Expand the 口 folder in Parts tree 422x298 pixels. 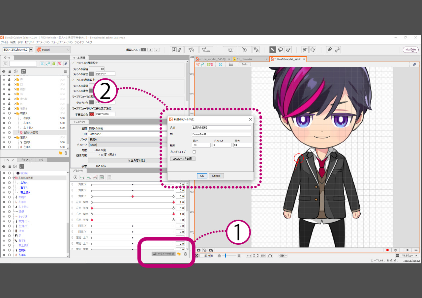coord(15,85)
